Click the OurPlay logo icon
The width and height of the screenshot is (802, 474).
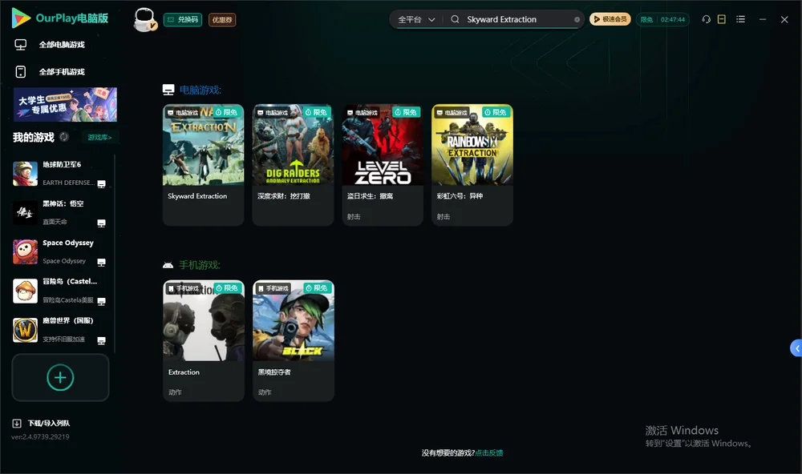(21, 18)
